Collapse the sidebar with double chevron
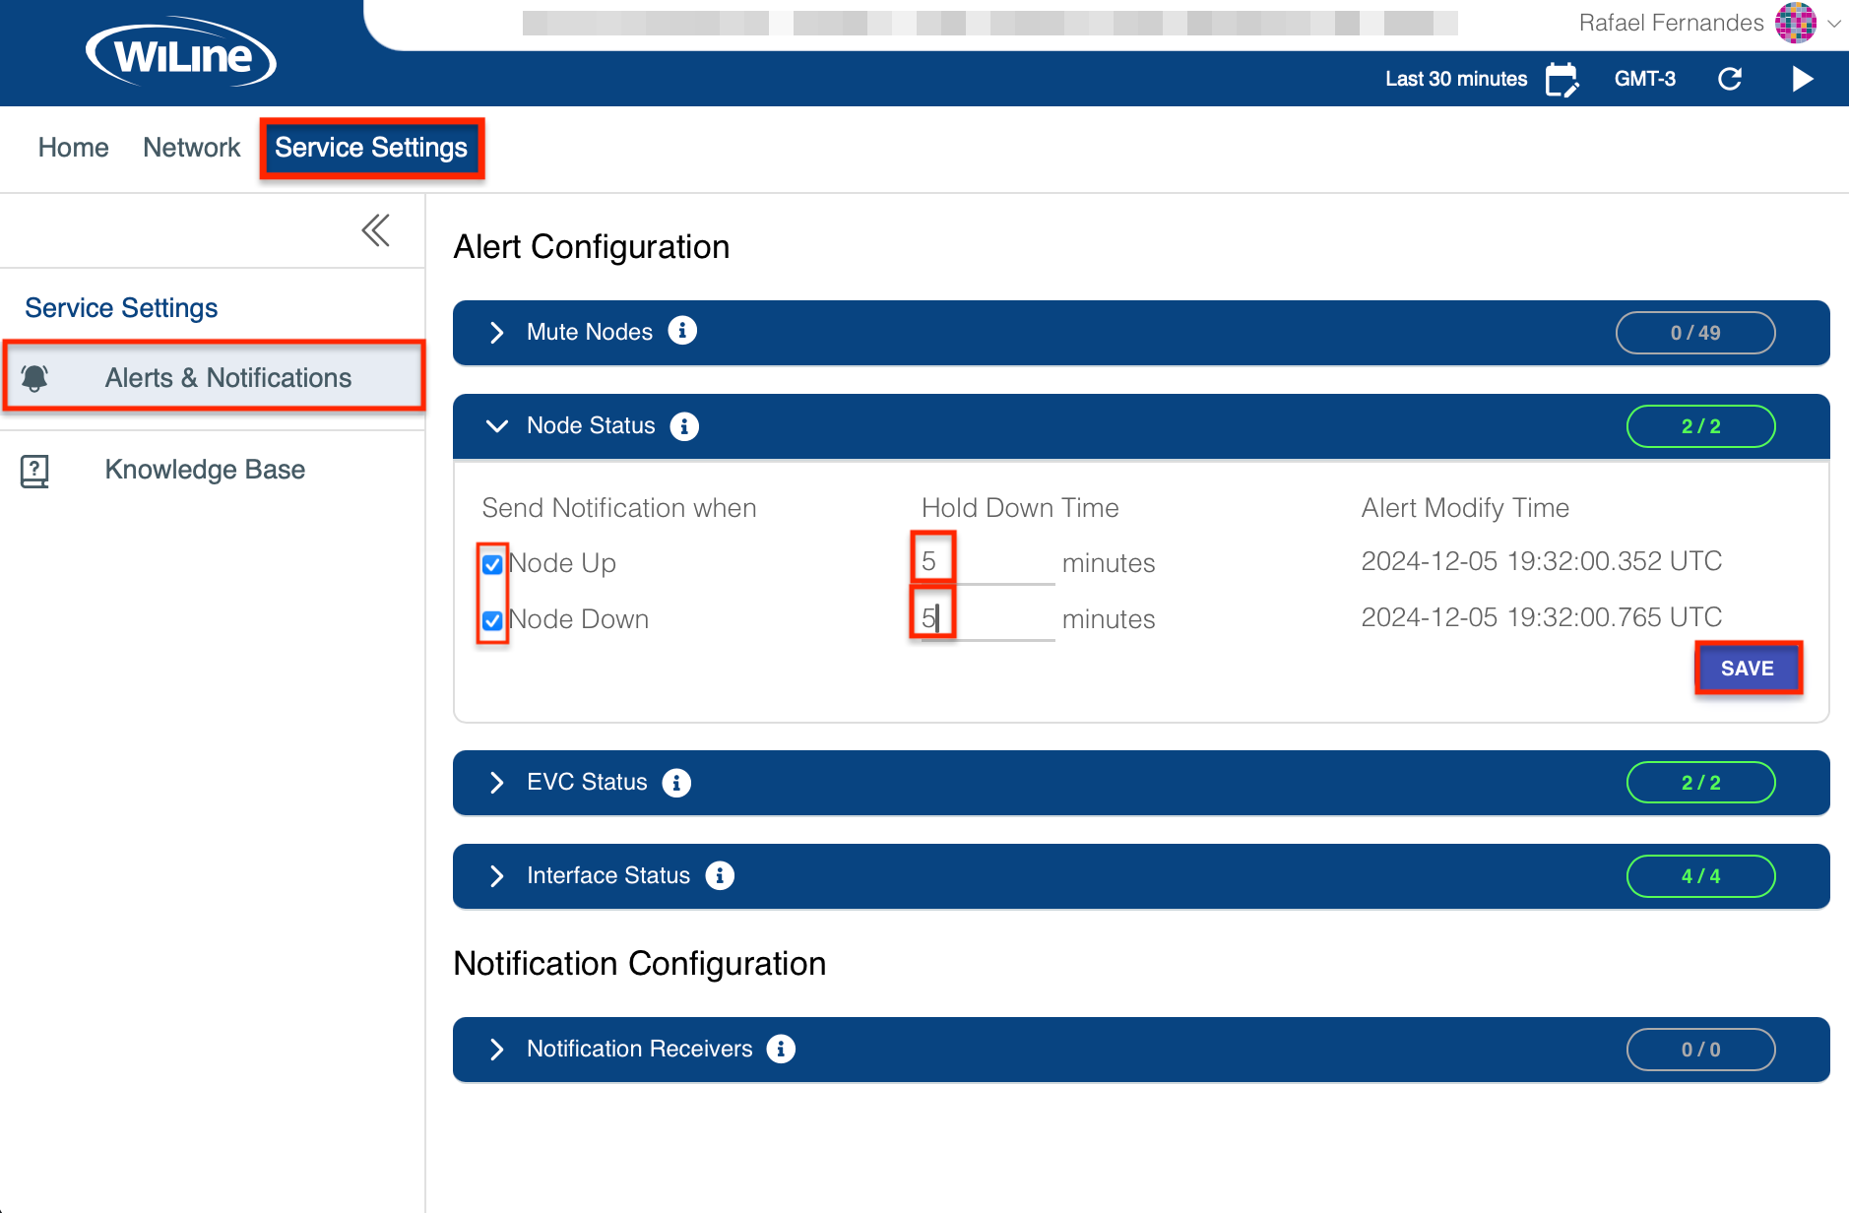Image resolution: width=1849 pixels, height=1213 pixels. coord(375,230)
